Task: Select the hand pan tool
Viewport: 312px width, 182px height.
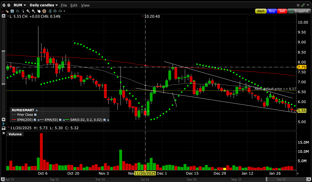Action: pos(39,11)
